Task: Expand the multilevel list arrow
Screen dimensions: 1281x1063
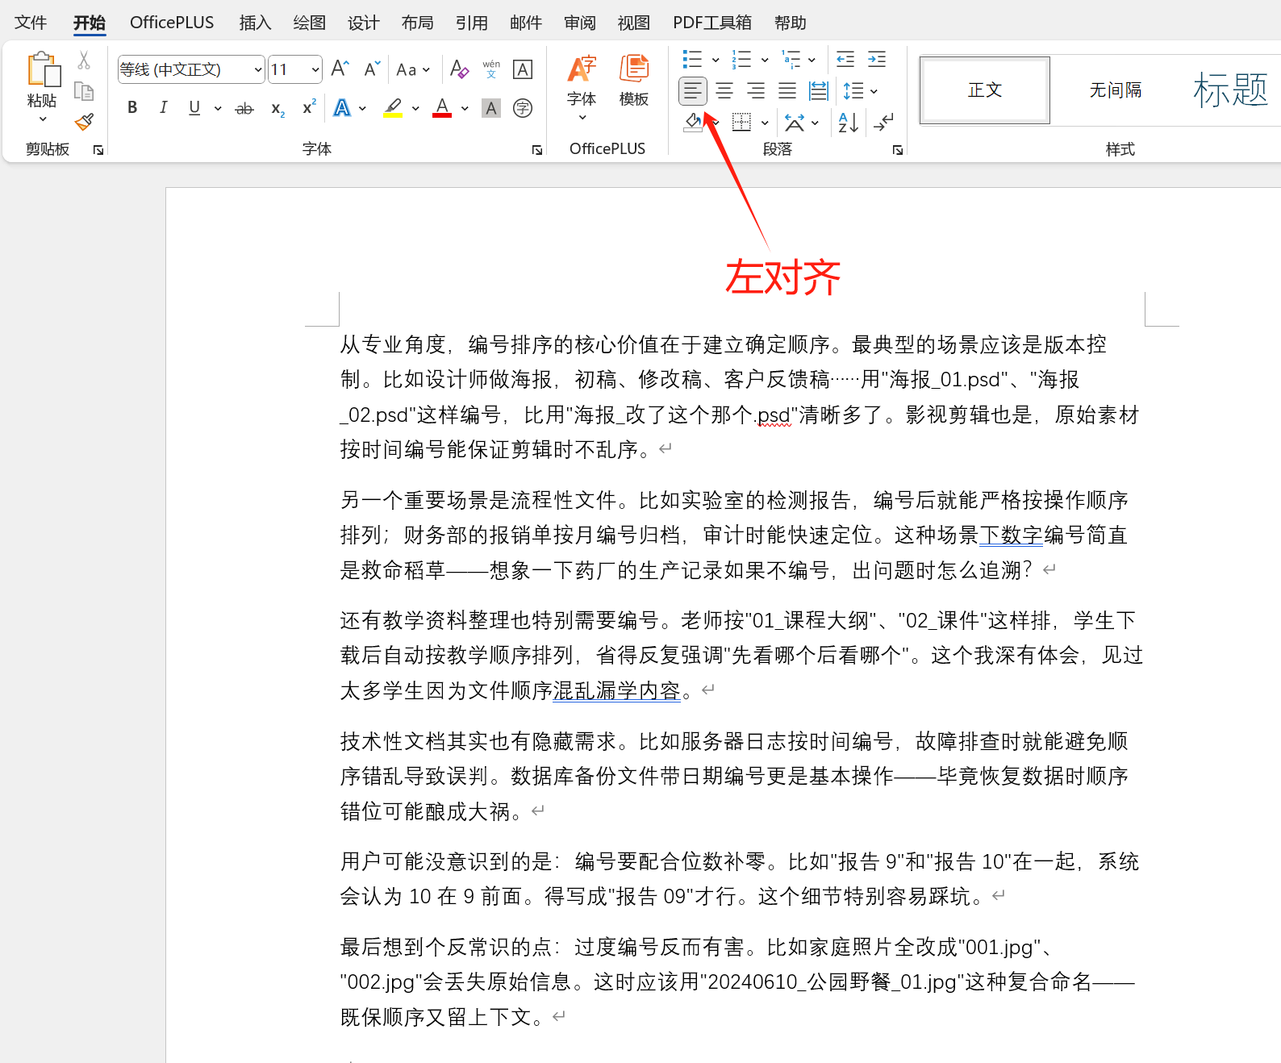Action: (x=812, y=59)
